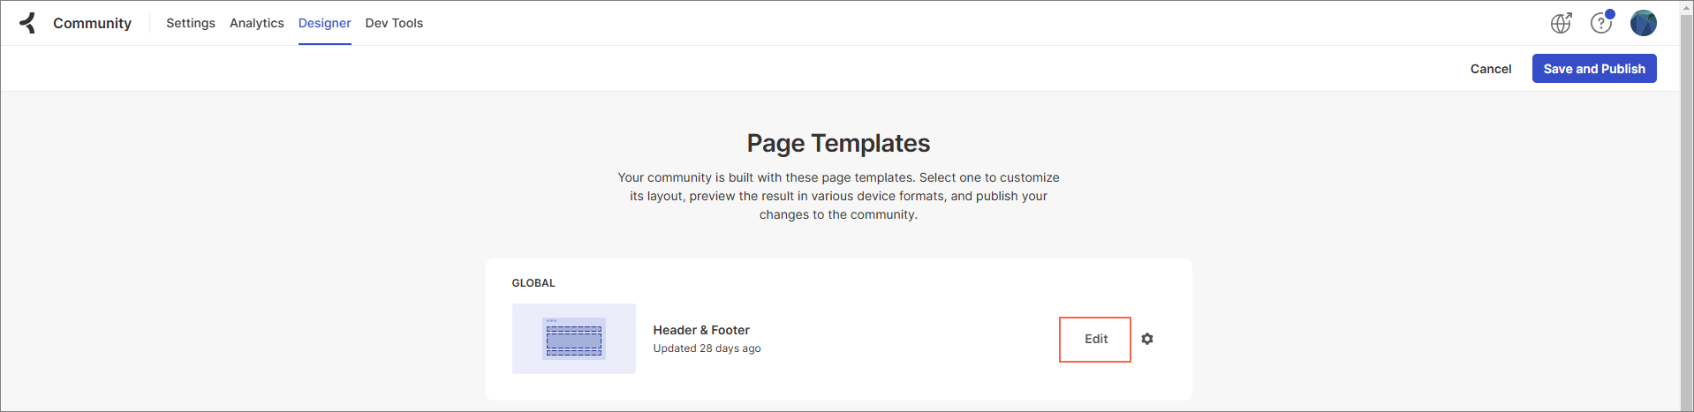Go to the Analytics section
The width and height of the screenshot is (1694, 412).
click(x=257, y=23)
